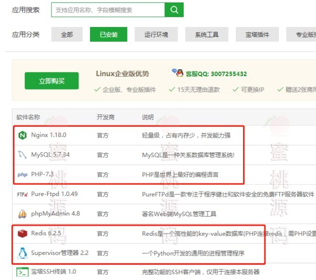
Task: Click the 宝塔SSH终端 terminal icon
Action: tap(22, 272)
